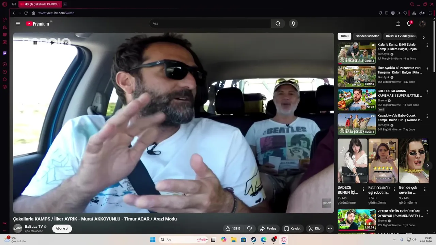Open the send/flow arrow icon
436x245 pixels.
point(399,13)
